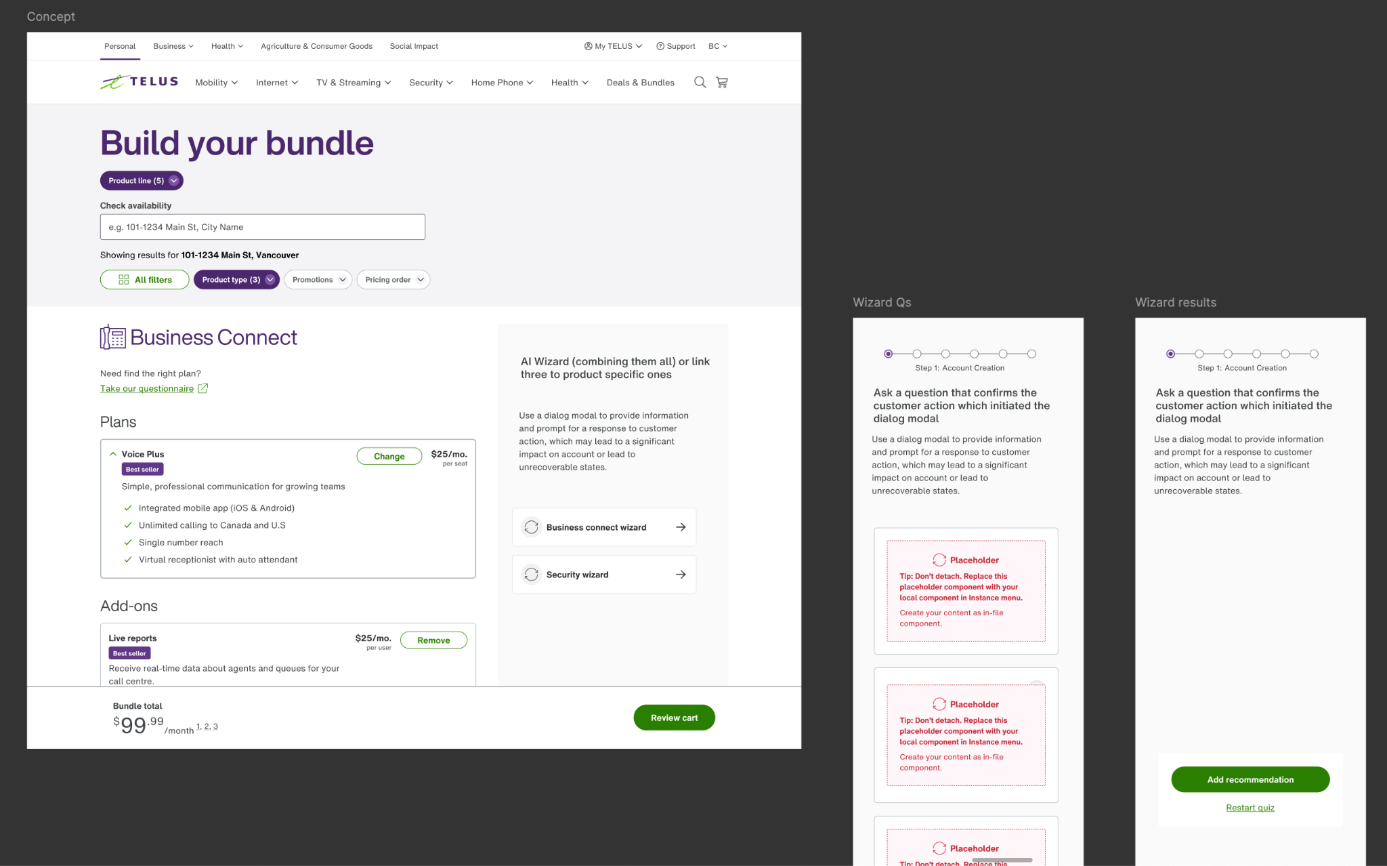Open Take our questionnaire link

147,388
